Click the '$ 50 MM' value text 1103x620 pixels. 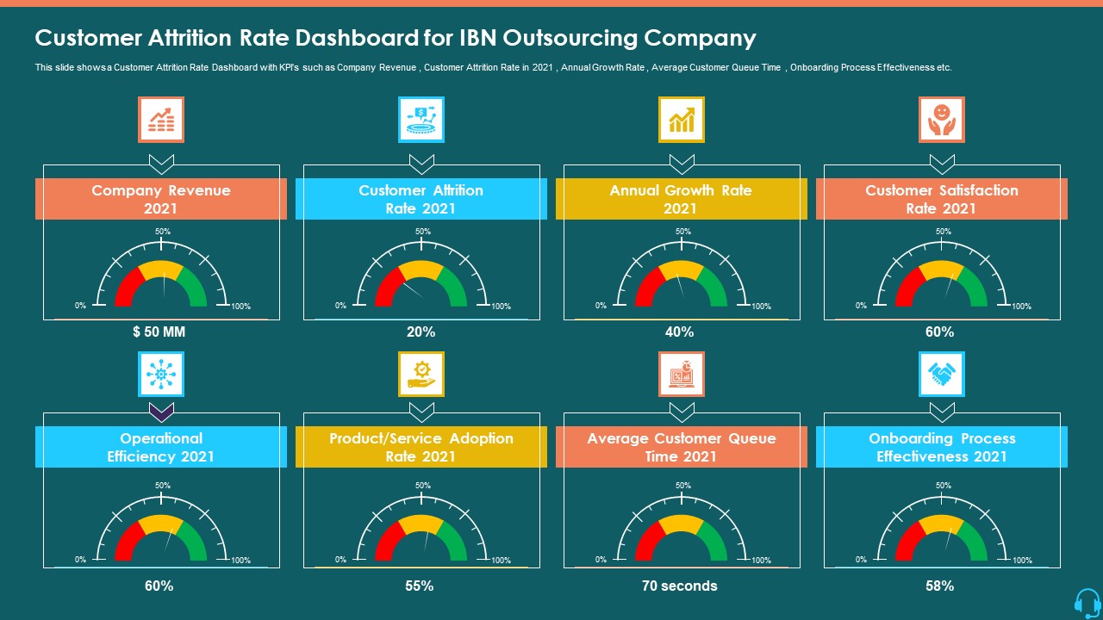159,332
